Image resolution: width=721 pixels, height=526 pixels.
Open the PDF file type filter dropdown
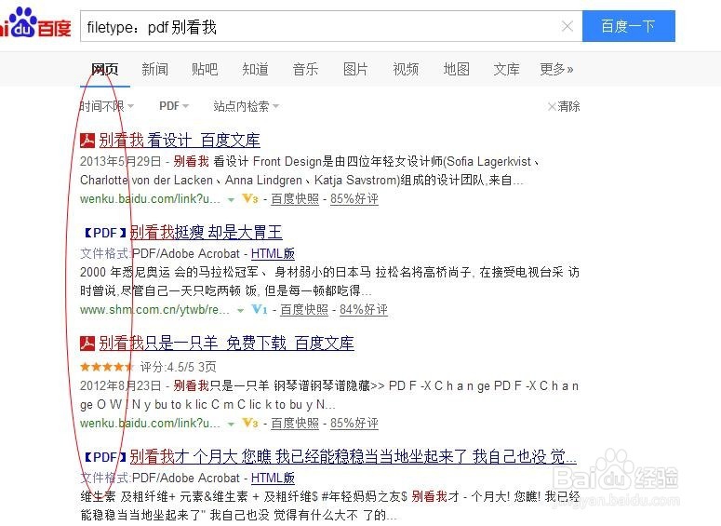click(x=174, y=106)
